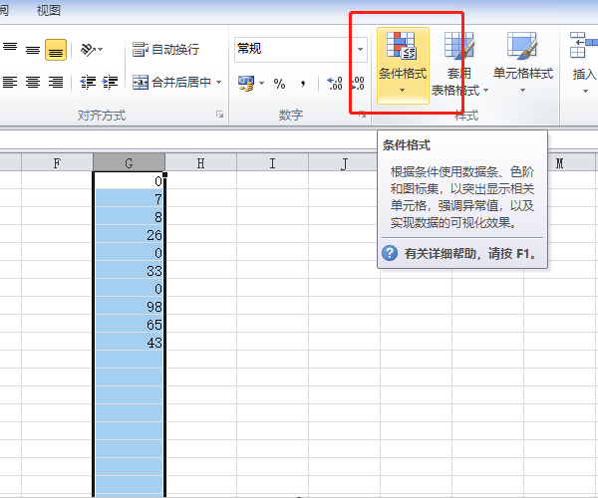Select column J header
Viewport: 598px width, 498px height.
(x=344, y=163)
